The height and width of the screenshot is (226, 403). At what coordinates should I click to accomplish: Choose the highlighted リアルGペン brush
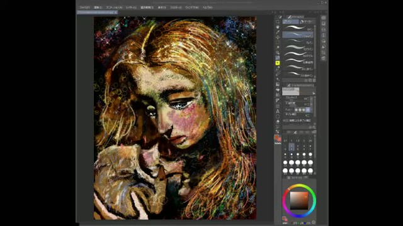click(x=298, y=35)
